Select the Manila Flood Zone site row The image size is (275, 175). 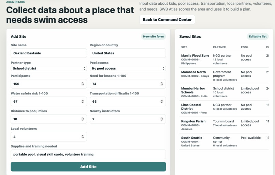(224, 59)
